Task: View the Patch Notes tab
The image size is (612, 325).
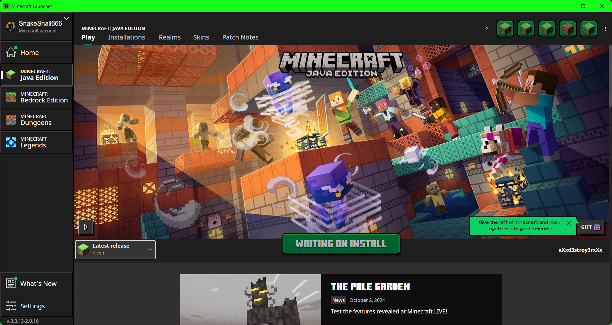Action: click(240, 37)
